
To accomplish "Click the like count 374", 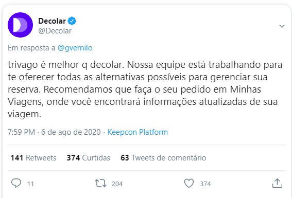I will 205,184.
